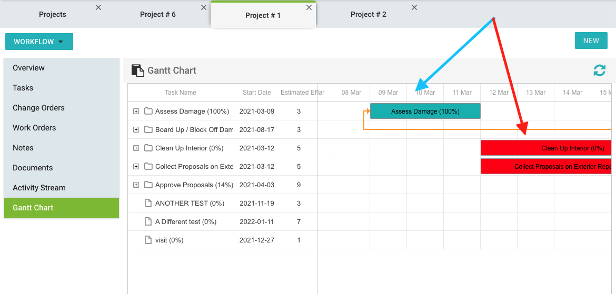Screen dimensions: 616x294
Task: Click the A Different test (0%) task name
Action: pos(186,222)
